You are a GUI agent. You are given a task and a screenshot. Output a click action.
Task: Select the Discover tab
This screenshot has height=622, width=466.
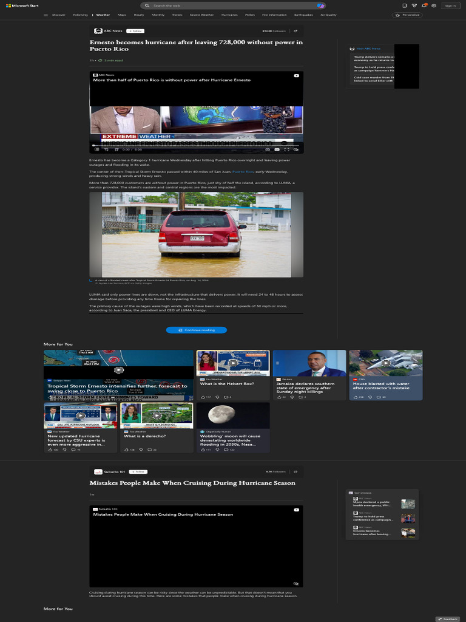click(59, 15)
